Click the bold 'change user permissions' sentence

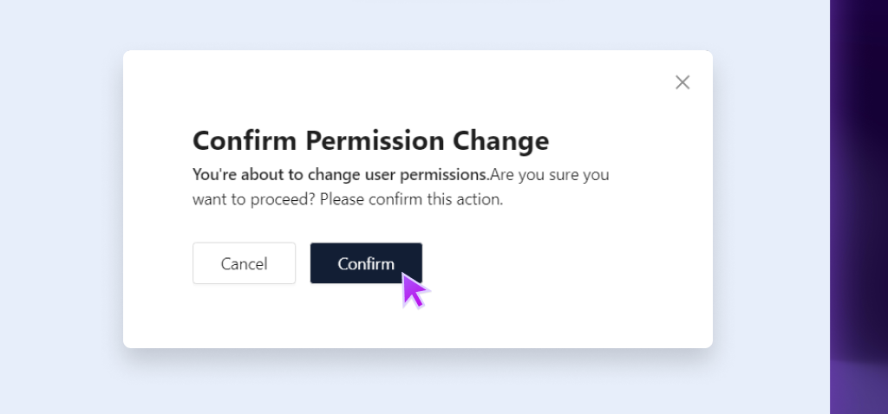pos(340,174)
